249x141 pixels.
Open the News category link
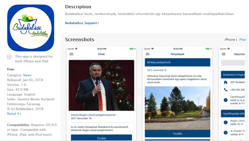[x=27, y=75]
